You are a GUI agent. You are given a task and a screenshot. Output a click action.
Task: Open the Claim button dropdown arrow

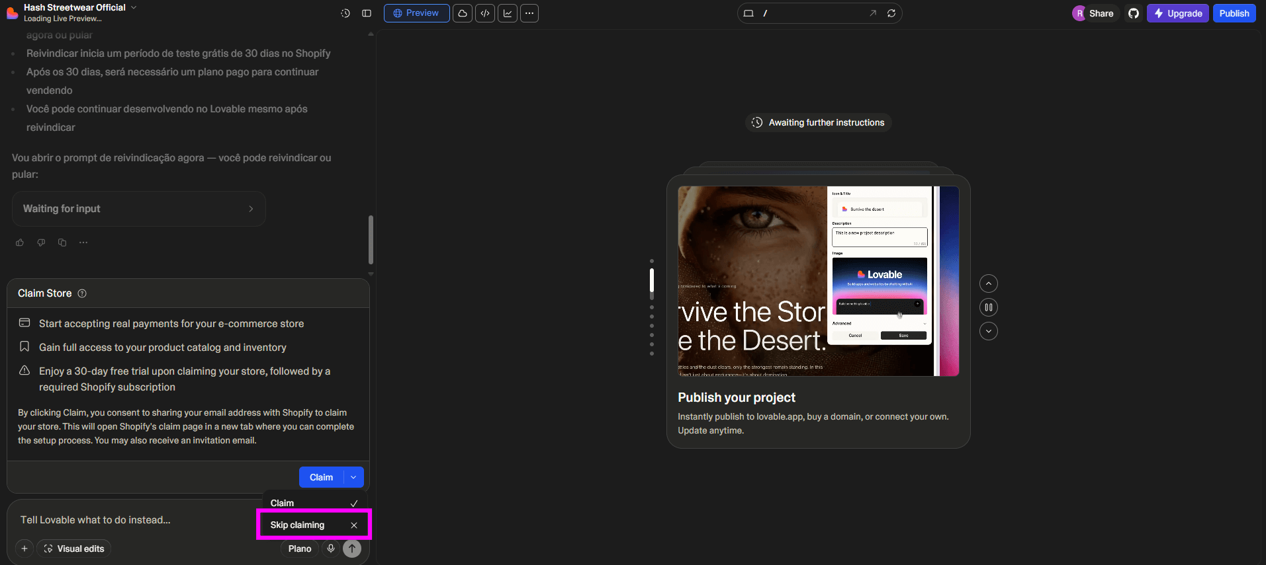[353, 477]
